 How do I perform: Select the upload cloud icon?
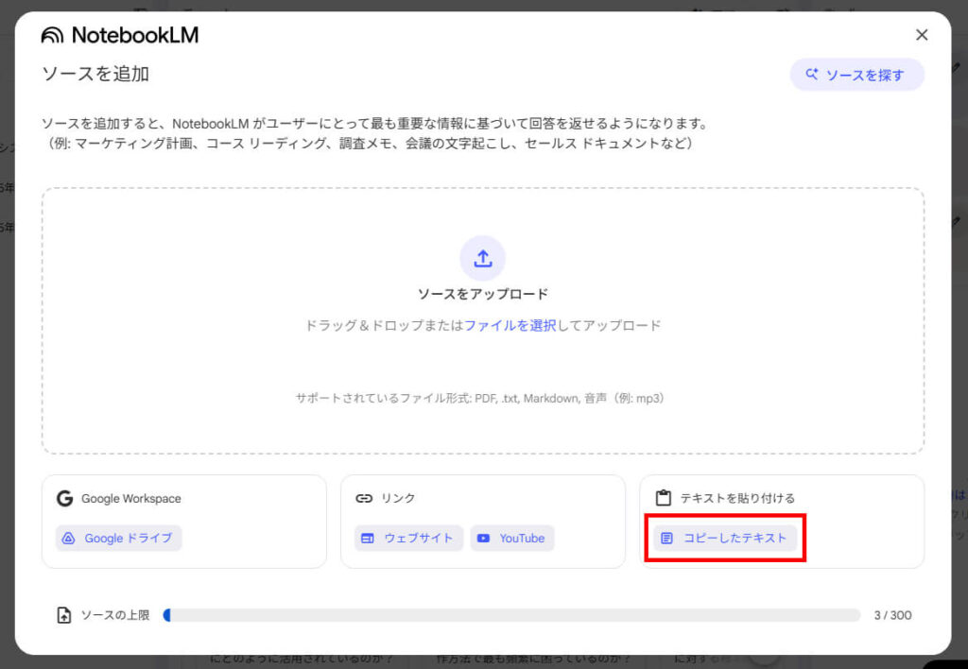[483, 257]
